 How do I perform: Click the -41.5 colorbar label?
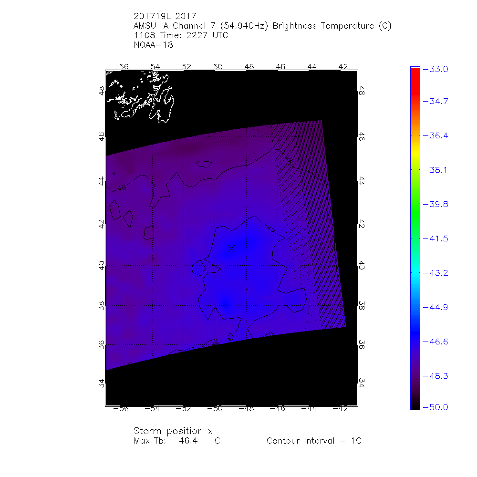point(436,239)
